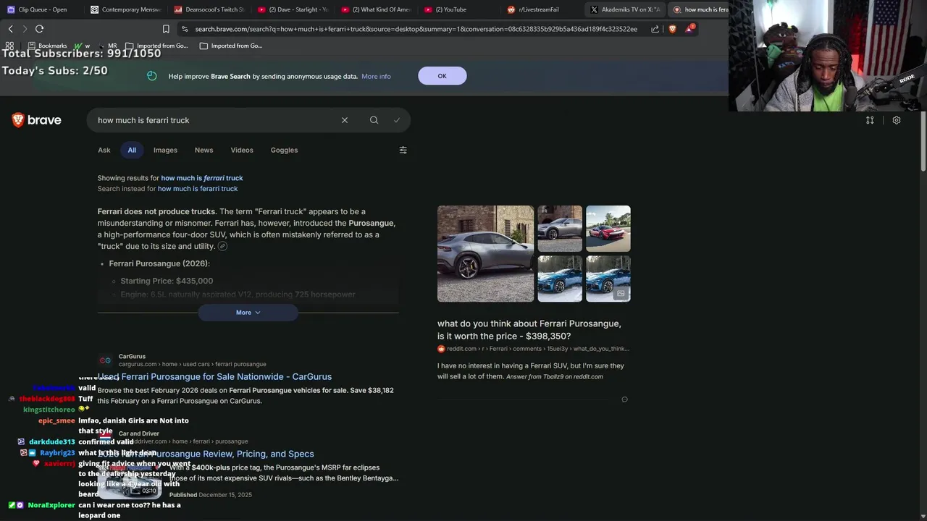Click the 'Ferrari Purosangue (2026):' heading
Image resolution: width=927 pixels, height=521 pixels.
(159, 263)
